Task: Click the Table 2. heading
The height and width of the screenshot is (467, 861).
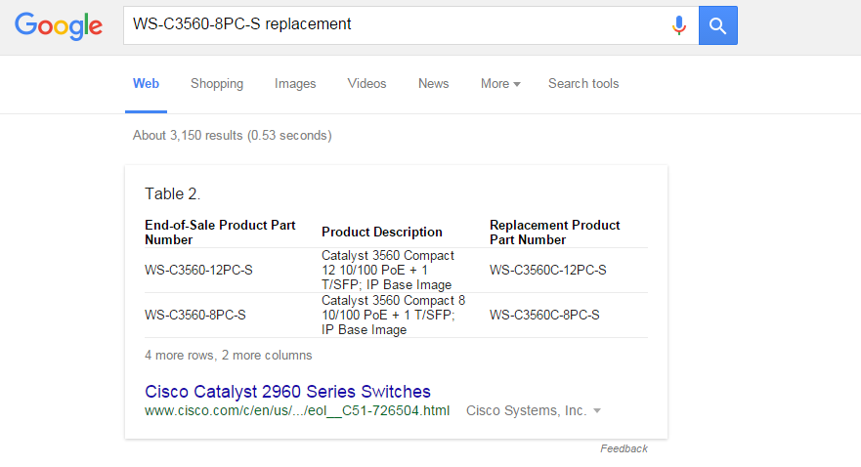Action: click(x=172, y=193)
